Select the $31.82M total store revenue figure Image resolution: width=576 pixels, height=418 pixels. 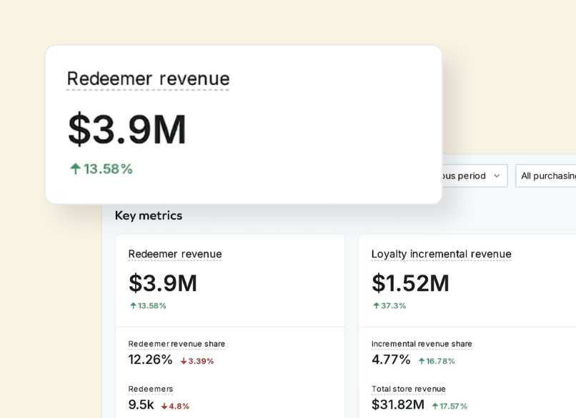[397, 404]
